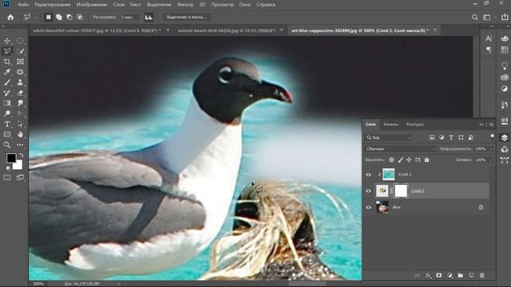The width and height of the screenshot is (511, 287).
Task: Create new adjustment layer icon
Action: click(450, 275)
